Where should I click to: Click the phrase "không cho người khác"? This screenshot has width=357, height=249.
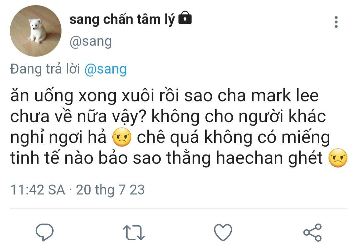tap(239, 117)
